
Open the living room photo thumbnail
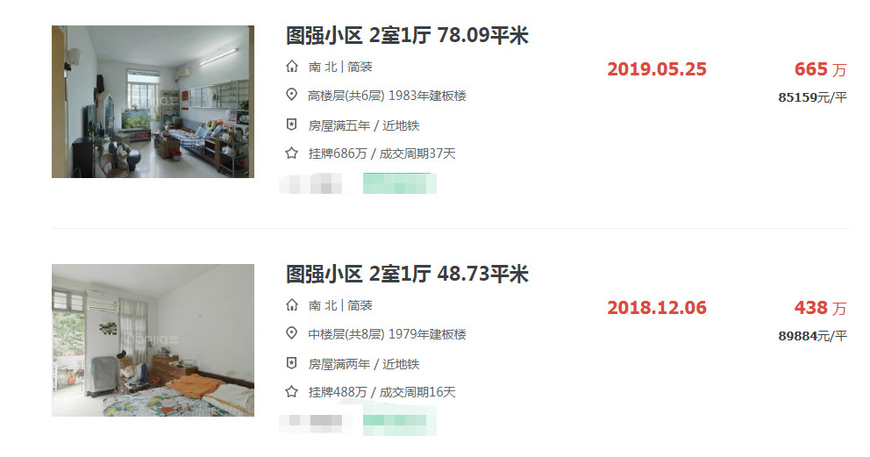[153, 102]
